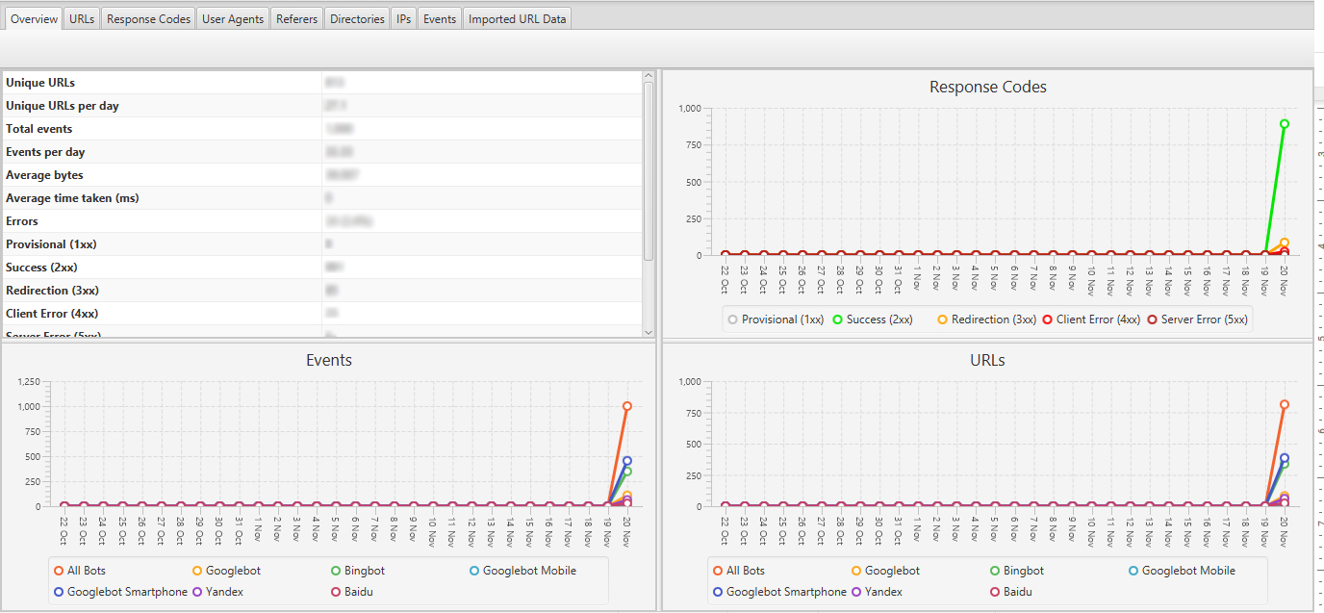Click the Redirection (3xx) legend marker
This screenshot has width=1324, height=613.
click(x=942, y=319)
